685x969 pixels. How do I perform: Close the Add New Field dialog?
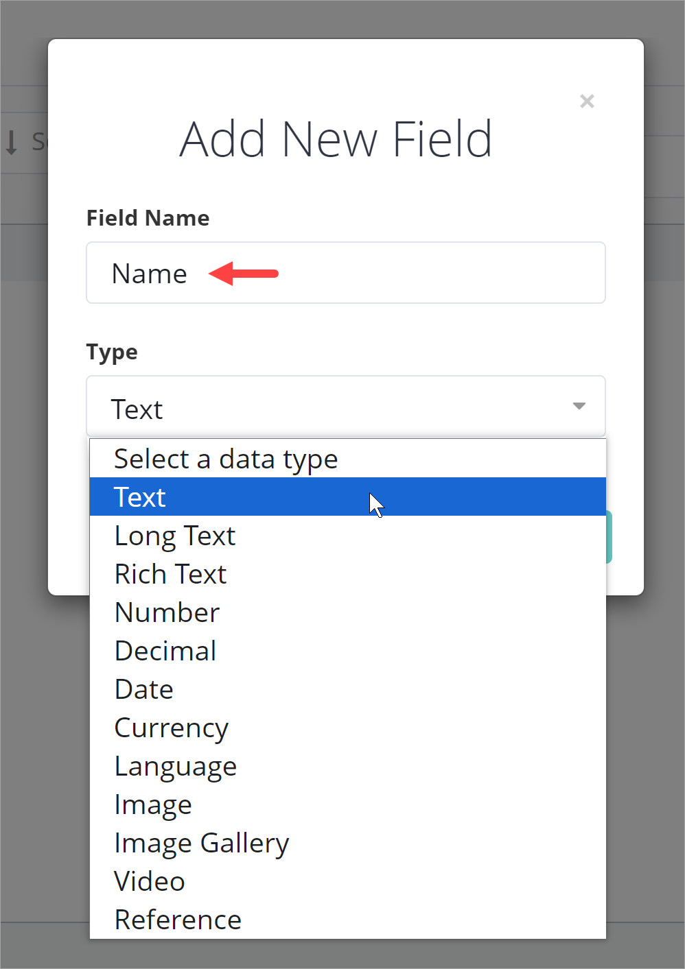[587, 101]
